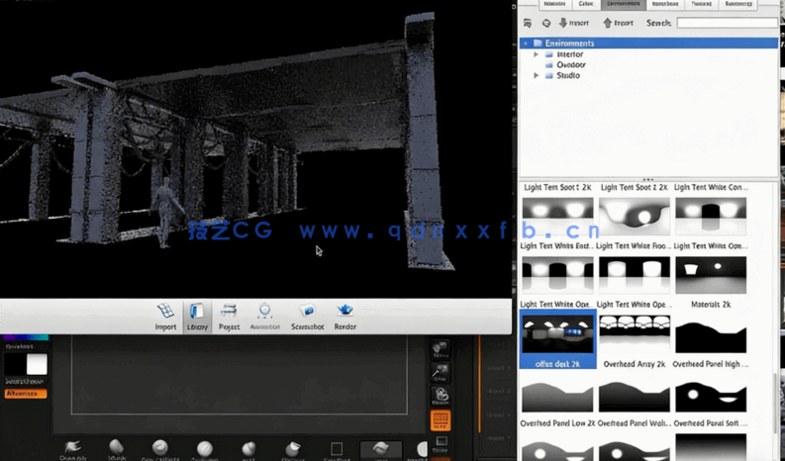Image resolution: width=785 pixels, height=461 pixels.
Task: Expand the Studio folder
Action: pos(537,75)
